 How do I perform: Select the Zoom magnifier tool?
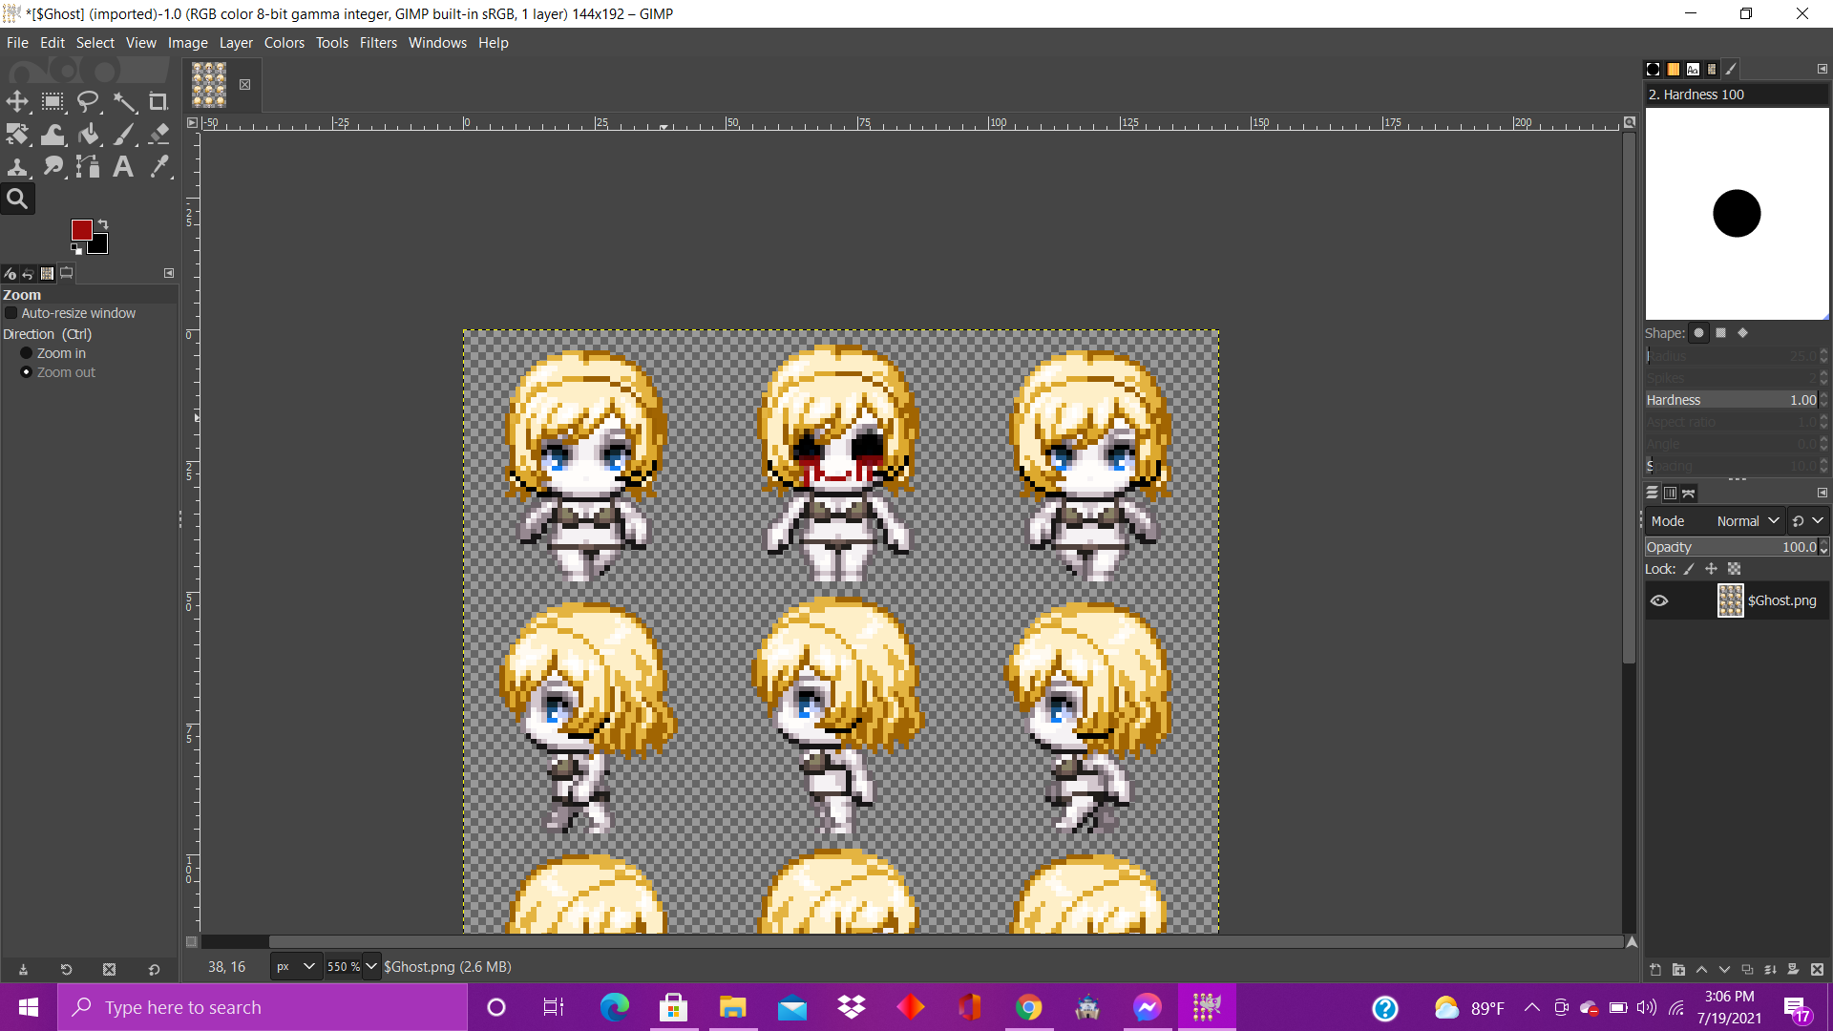click(x=17, y=199)
